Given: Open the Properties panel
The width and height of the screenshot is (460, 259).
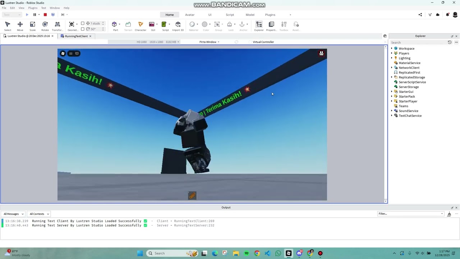Looking at the screenshot, I should (271, 26).
